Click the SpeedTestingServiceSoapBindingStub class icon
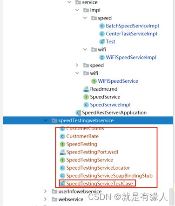Image resolution: width=175 pixels, height=206 pixels. pyautogui.click(x=62, y=176)
